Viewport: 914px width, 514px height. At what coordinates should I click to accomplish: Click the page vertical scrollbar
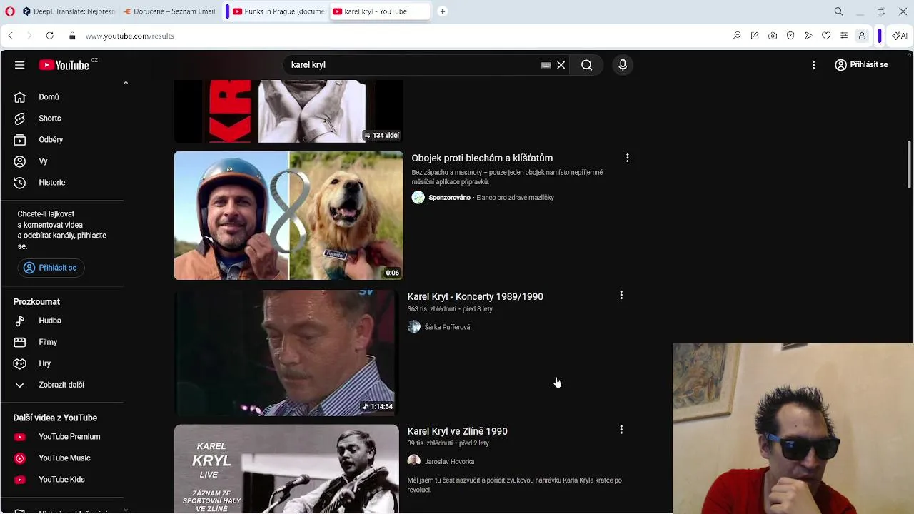[x=909, y=164]
